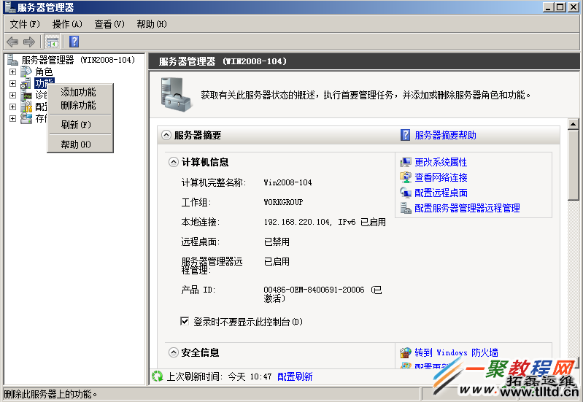Choose 添加功能 from the context menu
The image size is (583, 402).
point(80,92)
